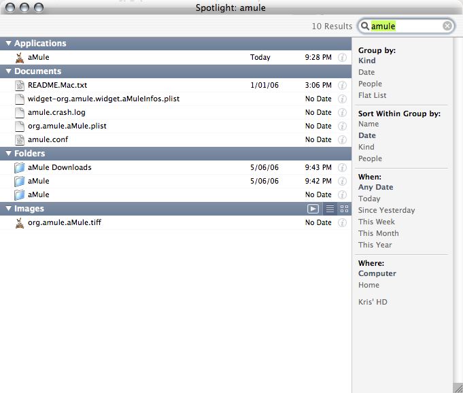The image size is (463, 393).
Task: Group results by Date
Action: 366,72
